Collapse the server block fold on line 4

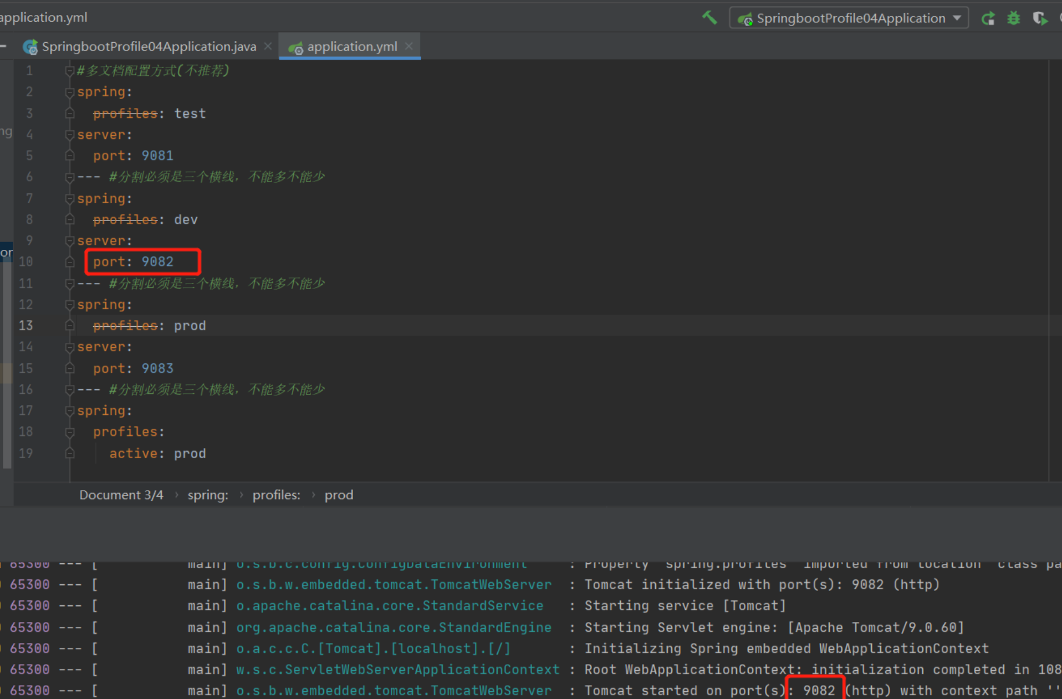70,135
